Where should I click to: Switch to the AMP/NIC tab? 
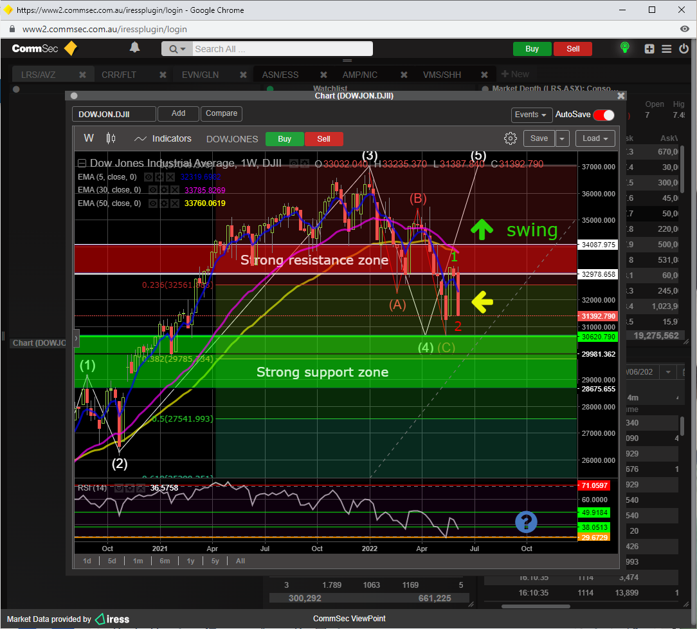pos(360,75)
